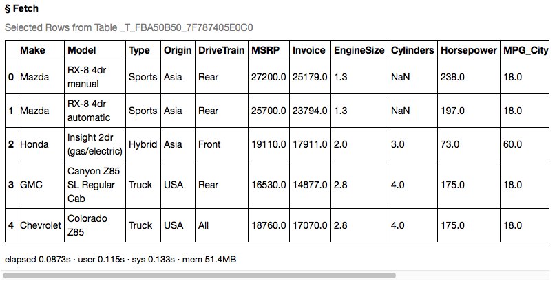Viewport: 557px width, 283px height.
Task: Click the MSRP column header
Action: (266, 51)
